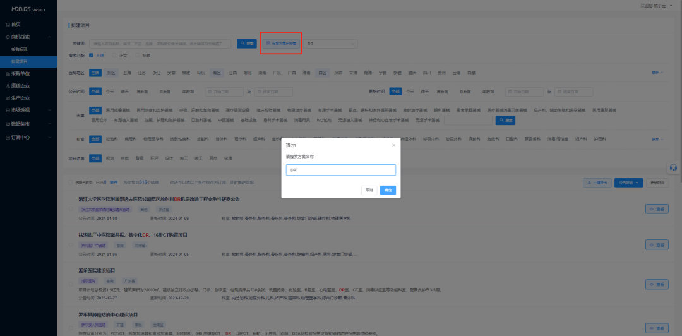
Task: Close the 提示 dialog with X icon
Action: (x=393, y=145)
